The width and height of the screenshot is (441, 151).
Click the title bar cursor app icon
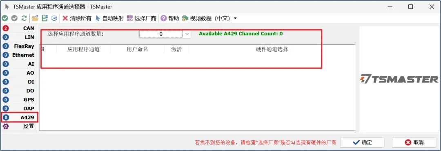click(7, 7)
